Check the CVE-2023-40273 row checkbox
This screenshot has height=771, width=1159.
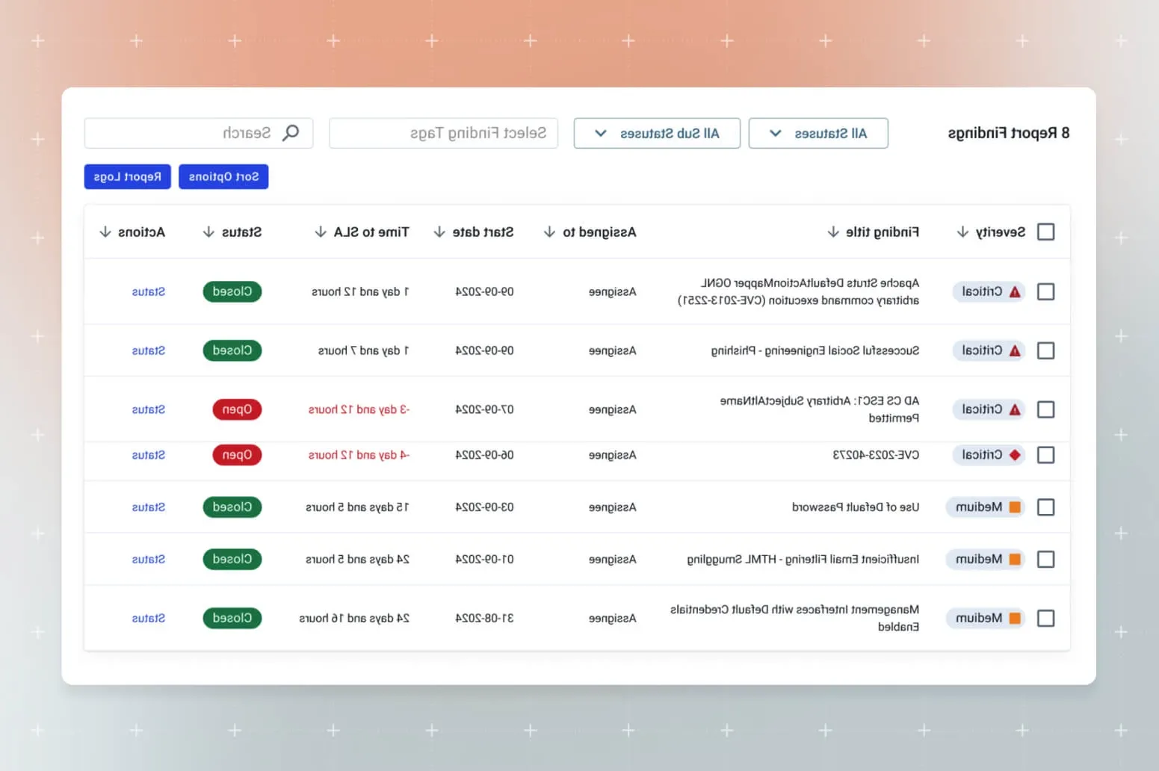point(1046,455)
